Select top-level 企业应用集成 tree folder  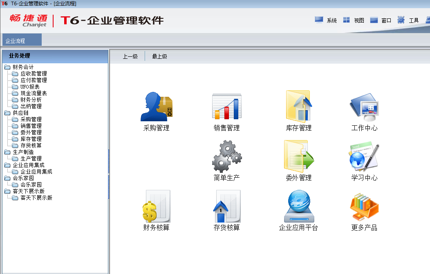click(29, 165)
